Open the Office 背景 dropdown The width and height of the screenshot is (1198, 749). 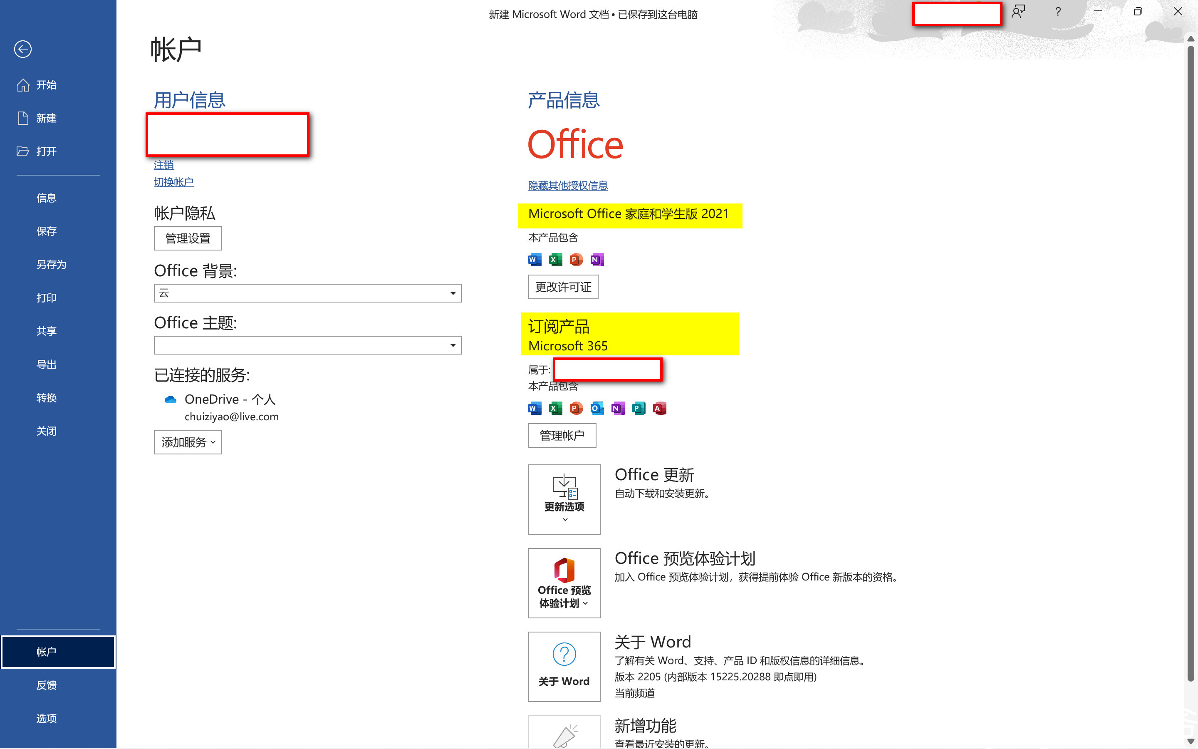307,293
